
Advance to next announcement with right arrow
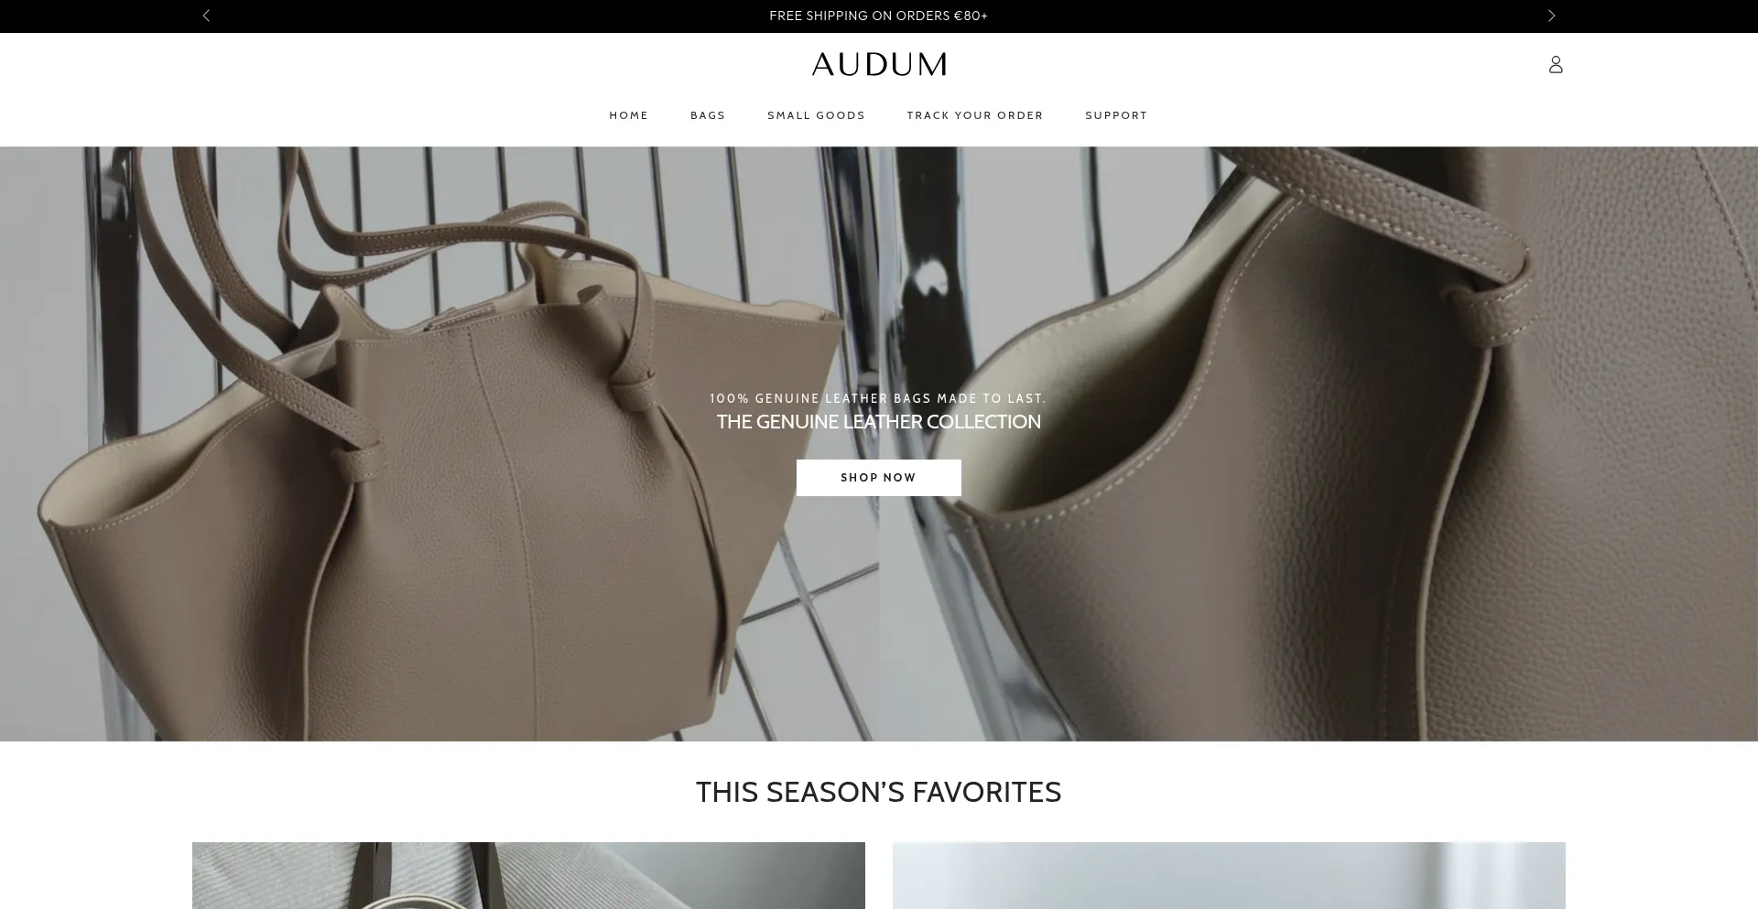1551,16
